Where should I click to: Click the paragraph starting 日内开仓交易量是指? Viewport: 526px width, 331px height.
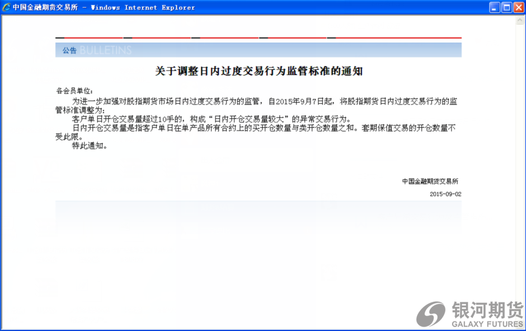(264, 128)
